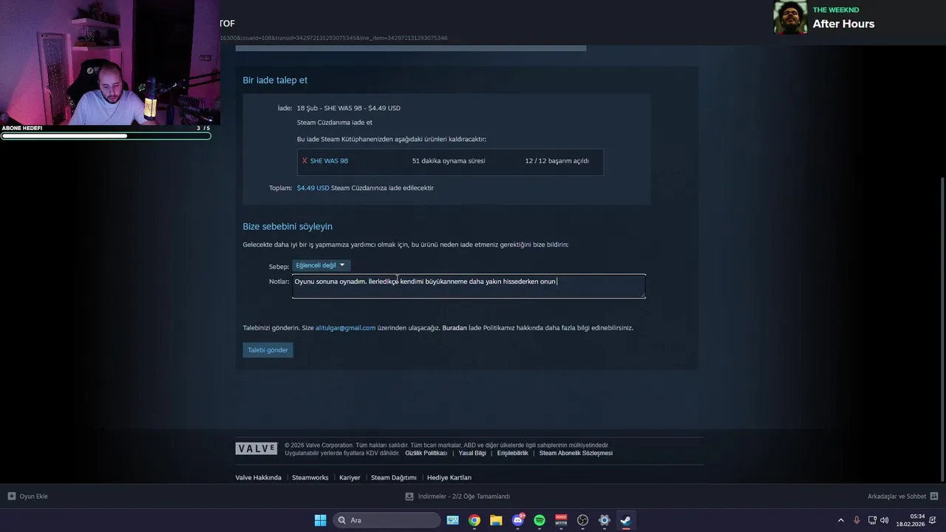This screenshot has width=946, height=532.
Task: Open the taskbar search box labeled Ara
Action: [387, 520]
